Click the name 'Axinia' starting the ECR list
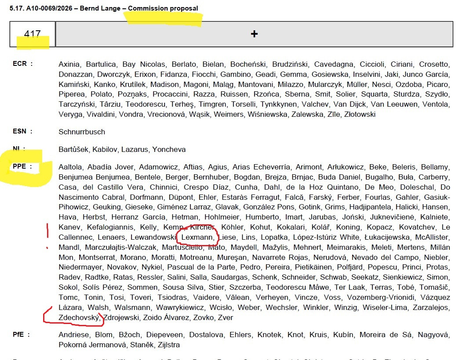Image resolution: width=463 pixels, height=360 pixels. click(70, 64)
